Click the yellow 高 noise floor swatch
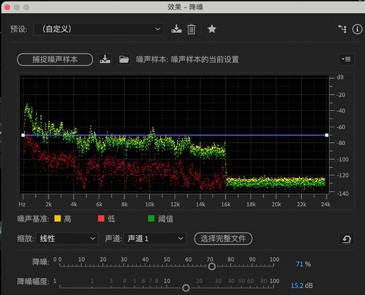The height and width of the screenshot is (295, 365). tap(57, 218)
